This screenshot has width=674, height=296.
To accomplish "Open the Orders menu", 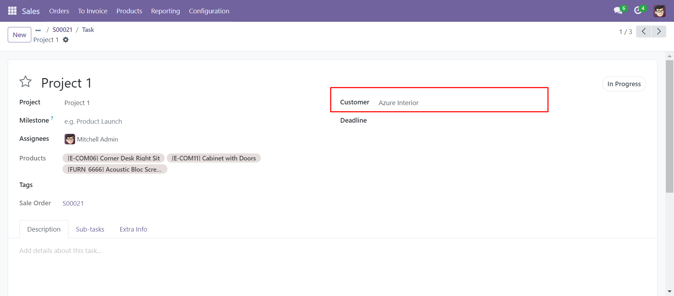I will (59, 11).
